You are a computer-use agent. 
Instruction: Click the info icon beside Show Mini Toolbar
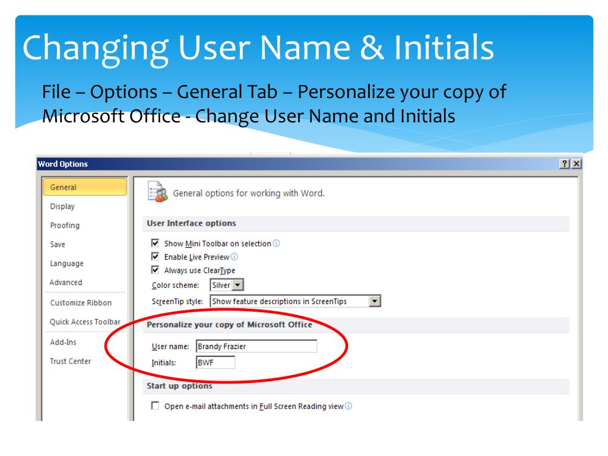pos(276,243)
